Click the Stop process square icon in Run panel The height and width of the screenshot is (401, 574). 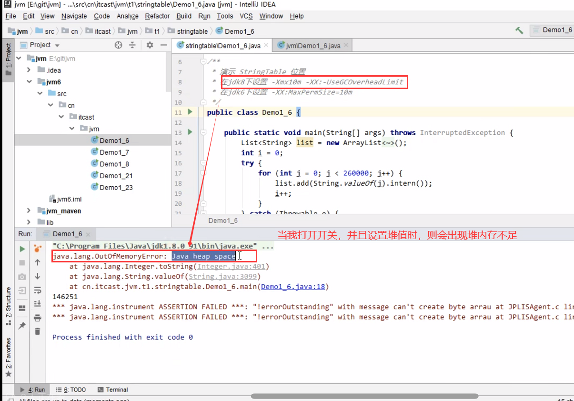coord(22,262)
